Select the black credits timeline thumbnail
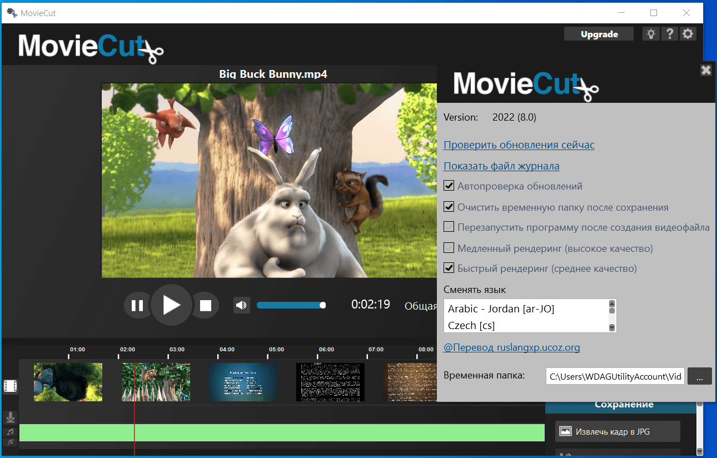Screen dimensions: 717x458 [x=330, y=382]
